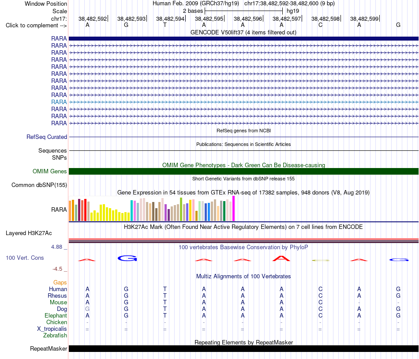Click the black RepeatMasker bar

pyautogui.click(x=243, y=348)
